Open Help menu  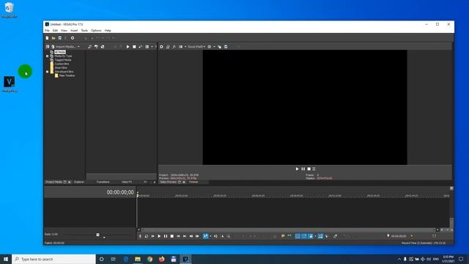[108, 31]
